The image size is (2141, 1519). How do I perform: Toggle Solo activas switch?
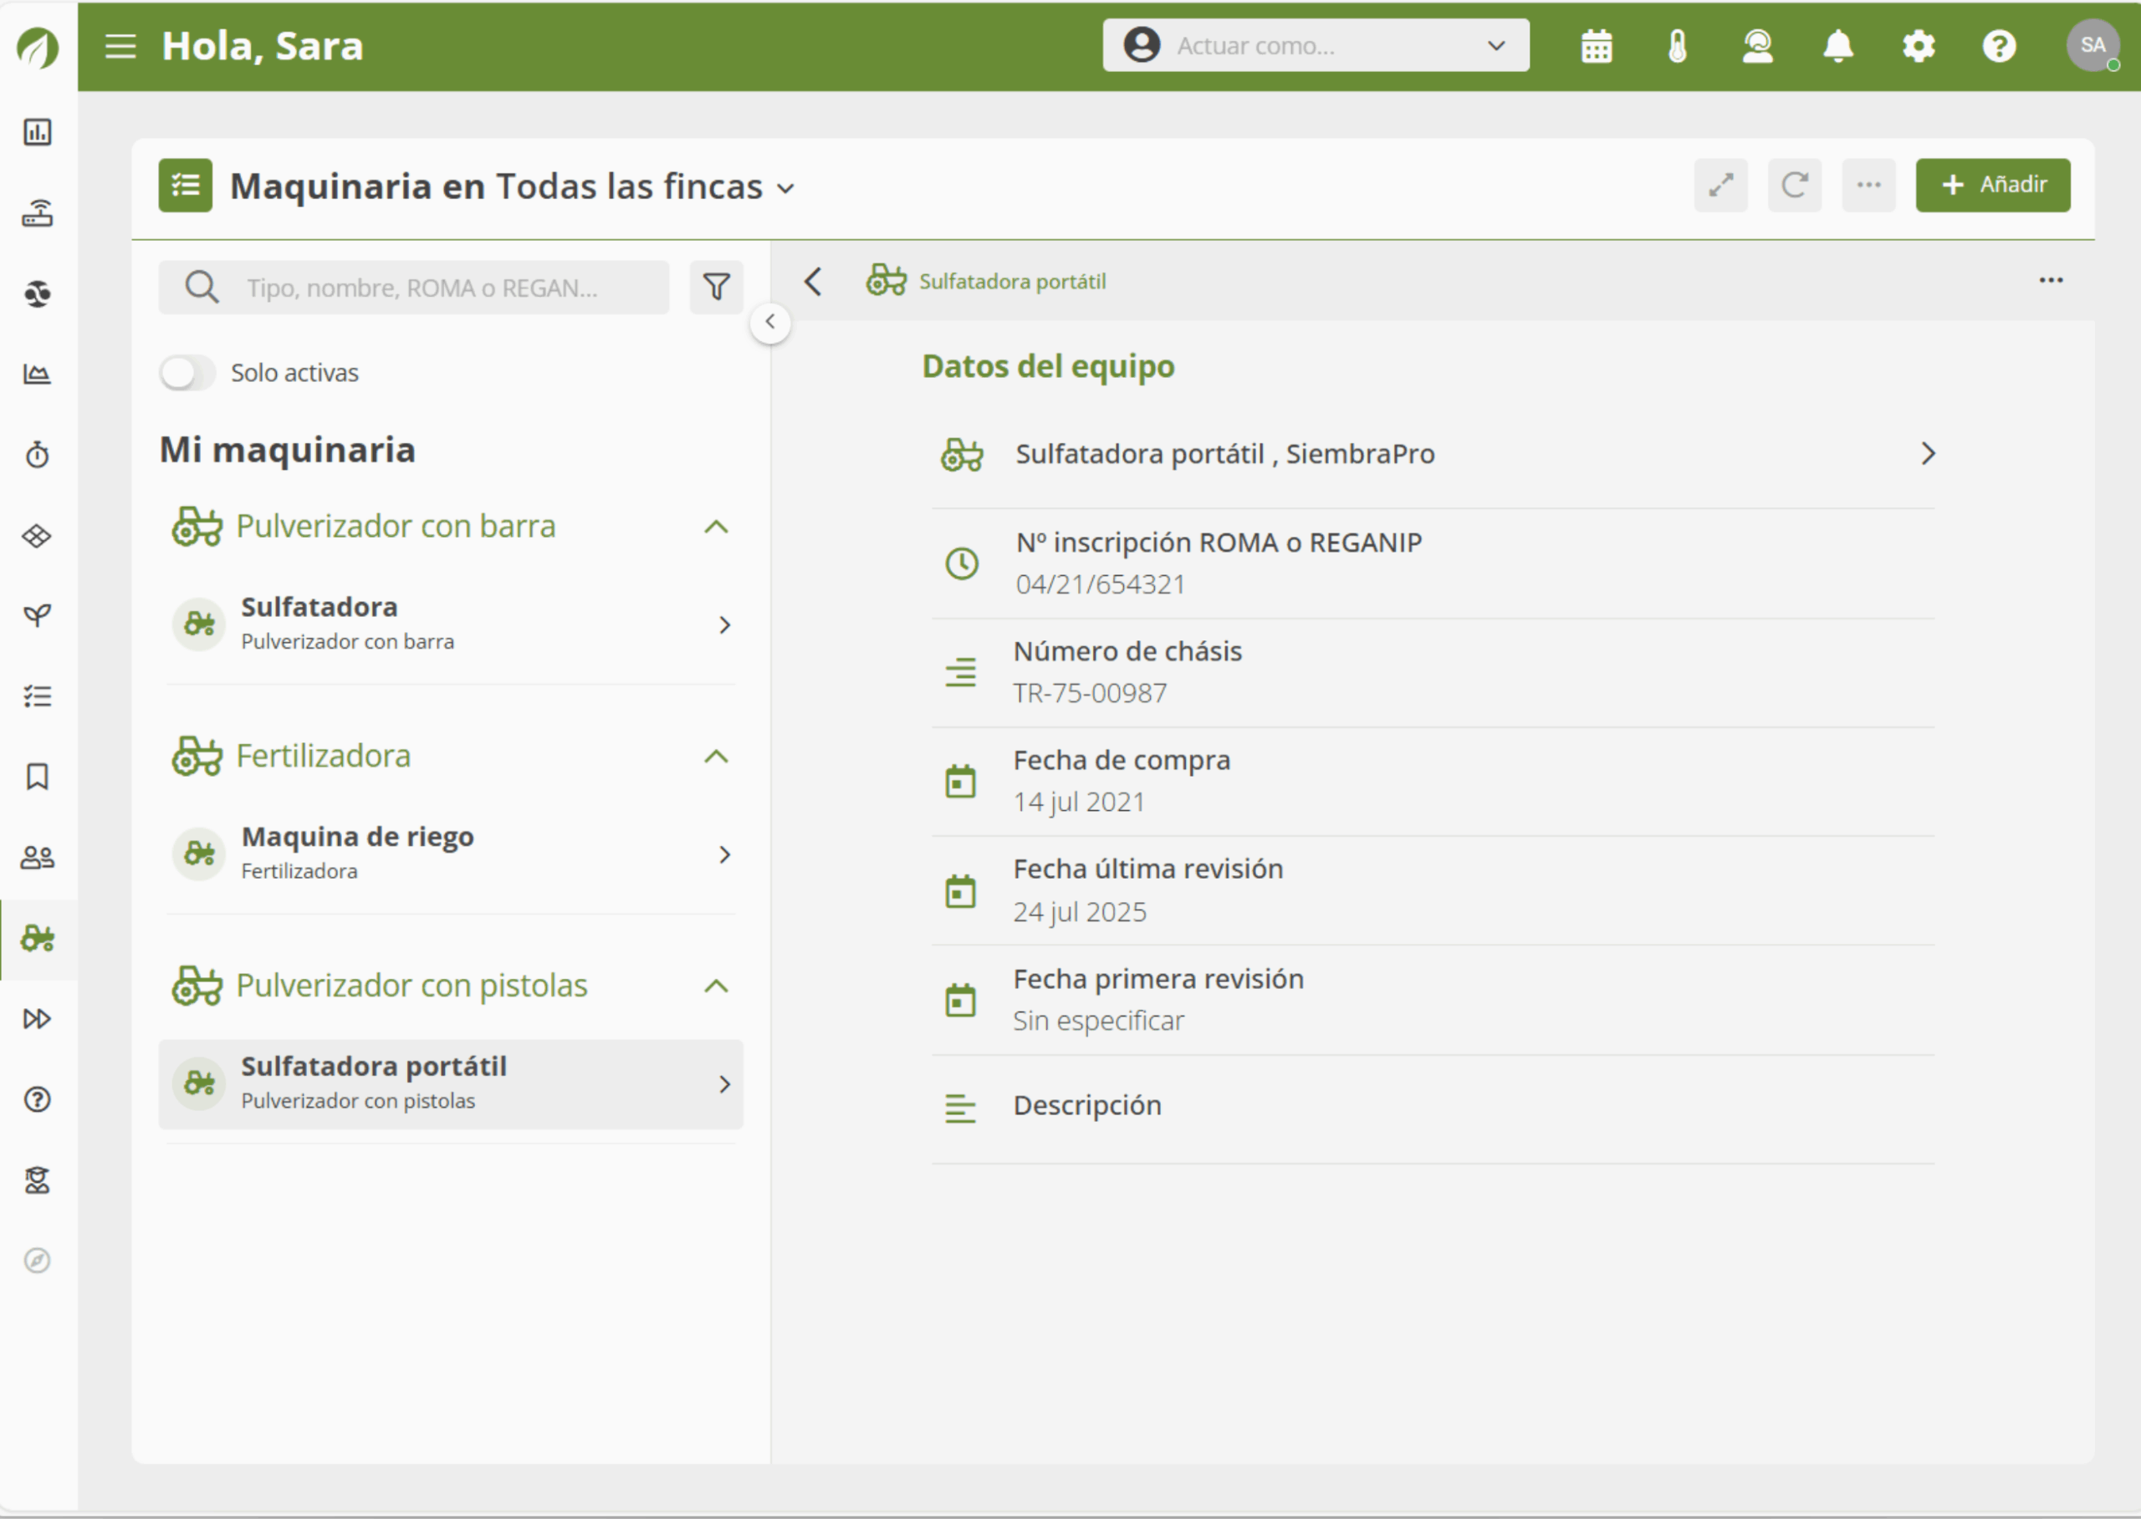click(x=187, y=373)
